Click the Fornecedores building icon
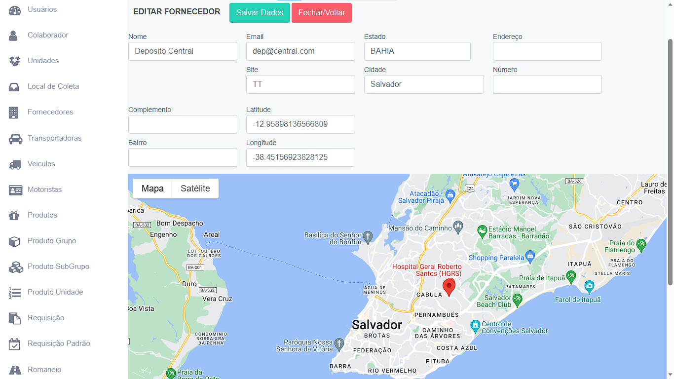The height and width of the screenshot is (379, 674). pyautogui.click(x=14, y=113)
